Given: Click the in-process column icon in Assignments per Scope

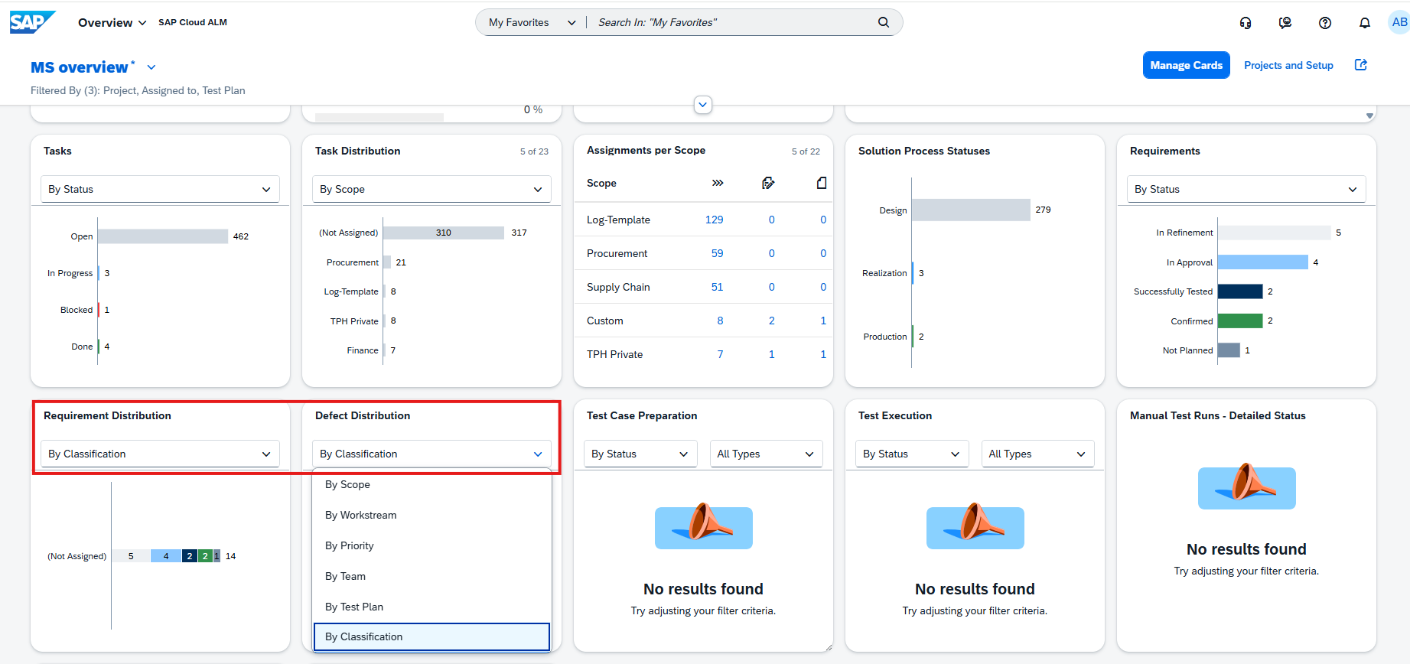Looking at the screenshot, I should coord(718,183).
